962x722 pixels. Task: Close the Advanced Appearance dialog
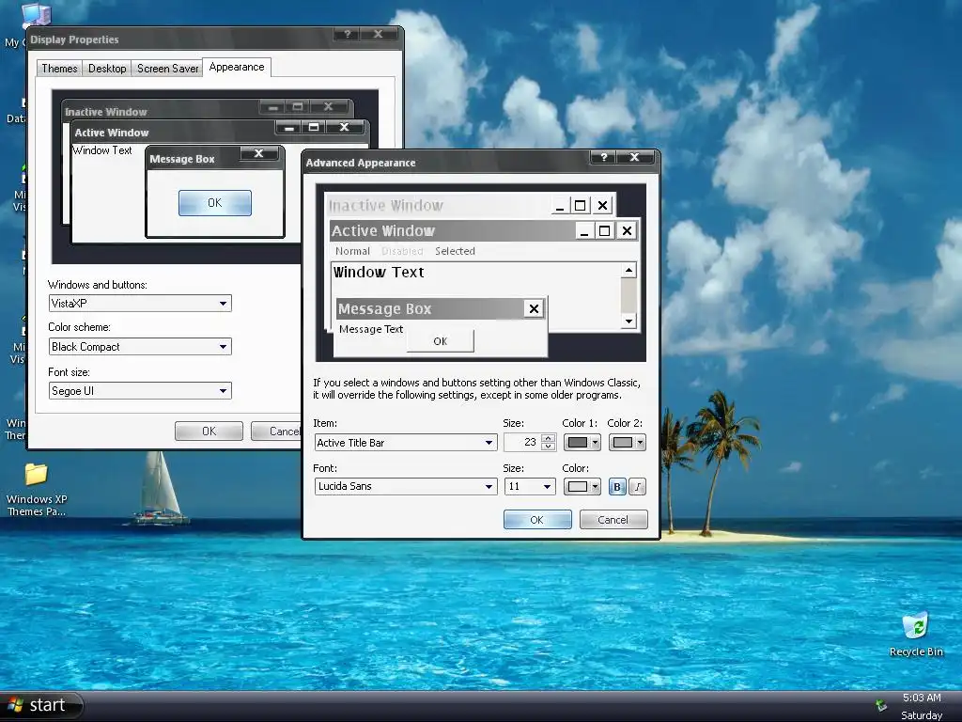634,157
